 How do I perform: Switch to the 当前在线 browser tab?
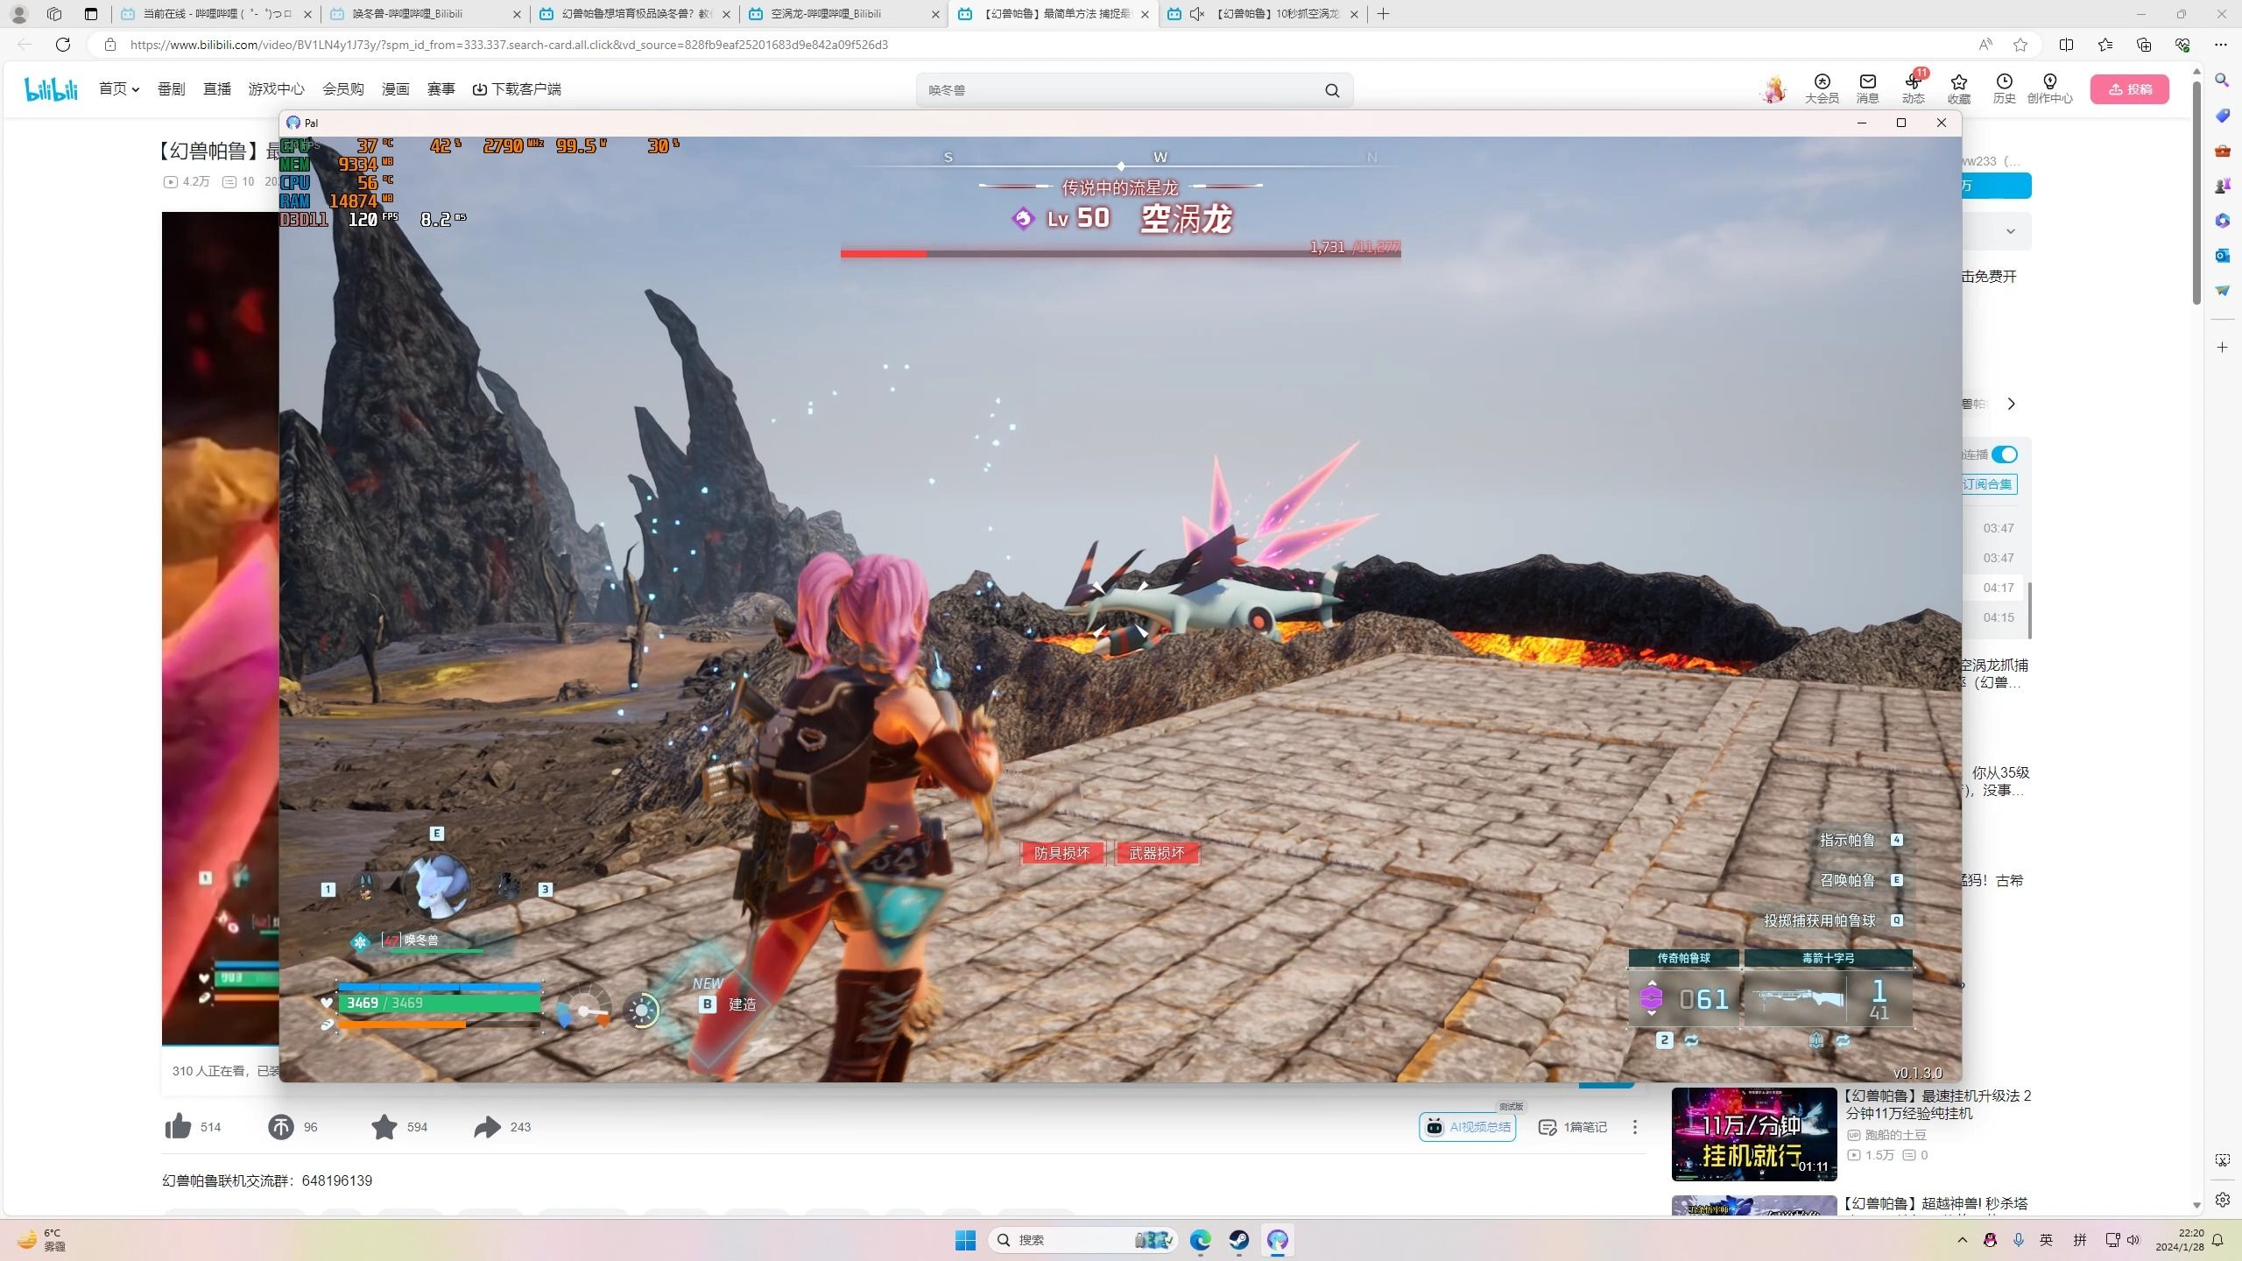[x=216, y=14]
